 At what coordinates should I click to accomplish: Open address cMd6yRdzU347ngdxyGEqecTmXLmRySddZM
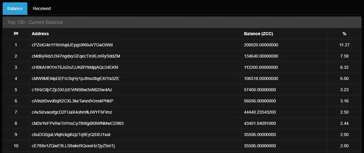[x=76, y=56]
